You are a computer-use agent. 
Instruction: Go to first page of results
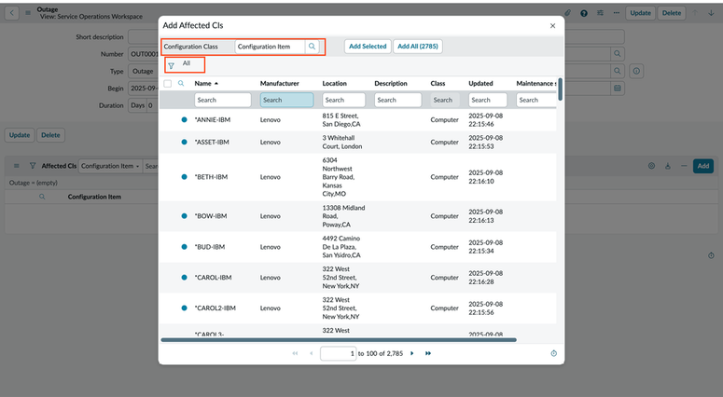(x=295, y=353)
